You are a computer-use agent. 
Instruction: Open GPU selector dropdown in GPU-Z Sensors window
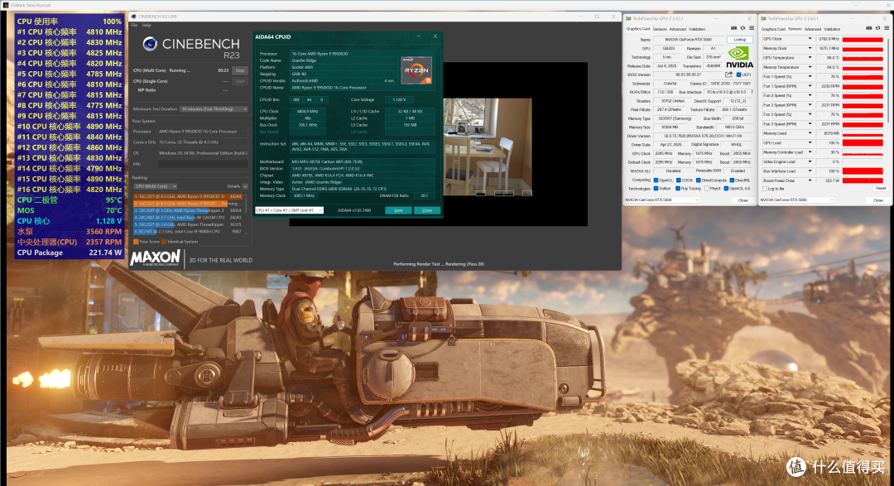[x=797, y=200]
